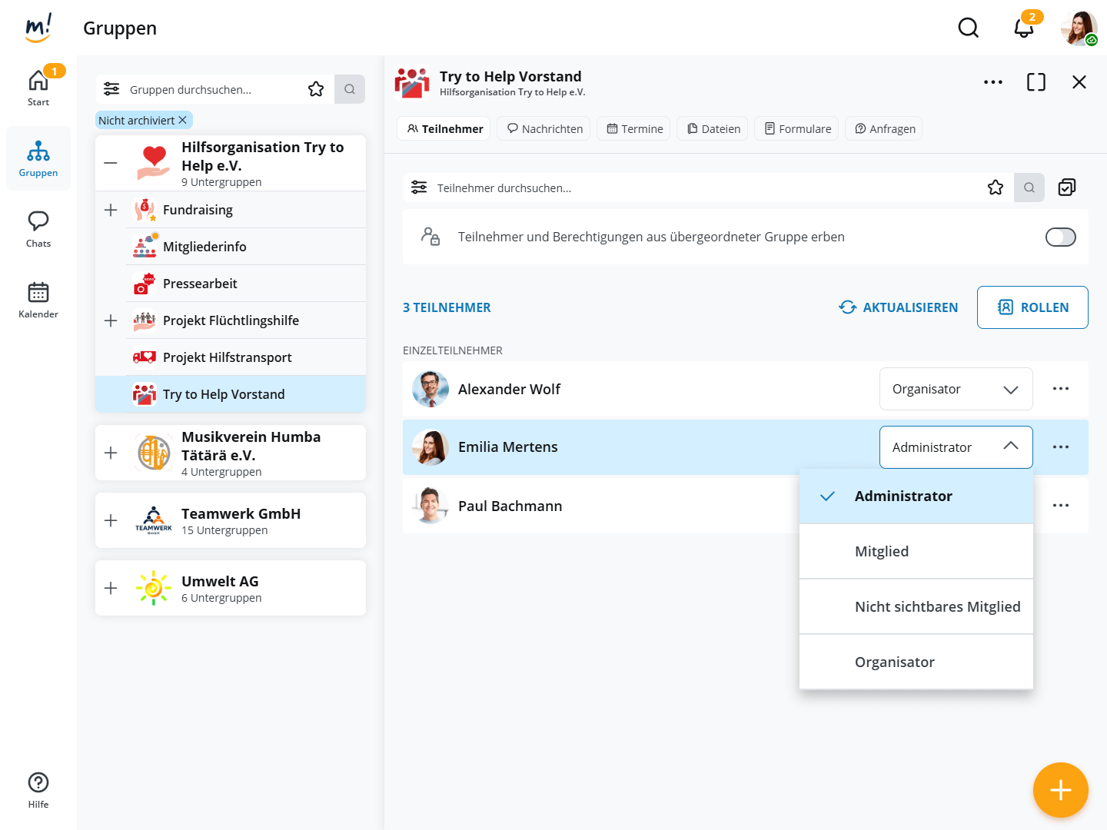Click the AKTUALISIEREN refresh link
The image size is (1107, 830).
tap(898, 307)
